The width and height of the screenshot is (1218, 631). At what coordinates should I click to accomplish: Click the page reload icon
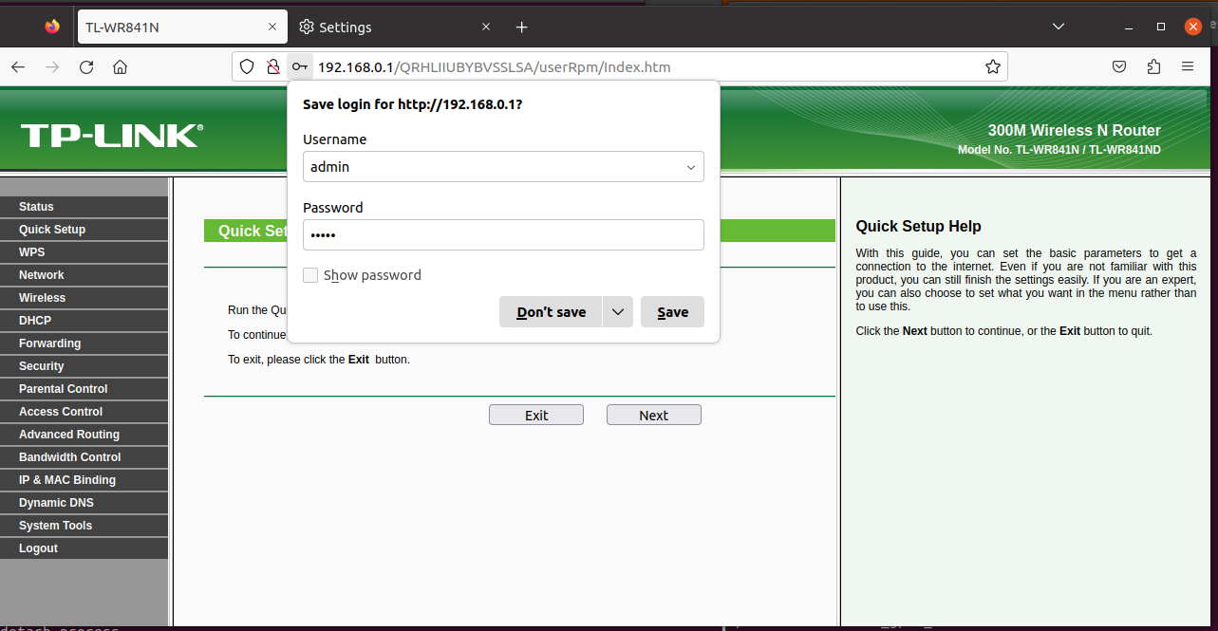point(85,66)
